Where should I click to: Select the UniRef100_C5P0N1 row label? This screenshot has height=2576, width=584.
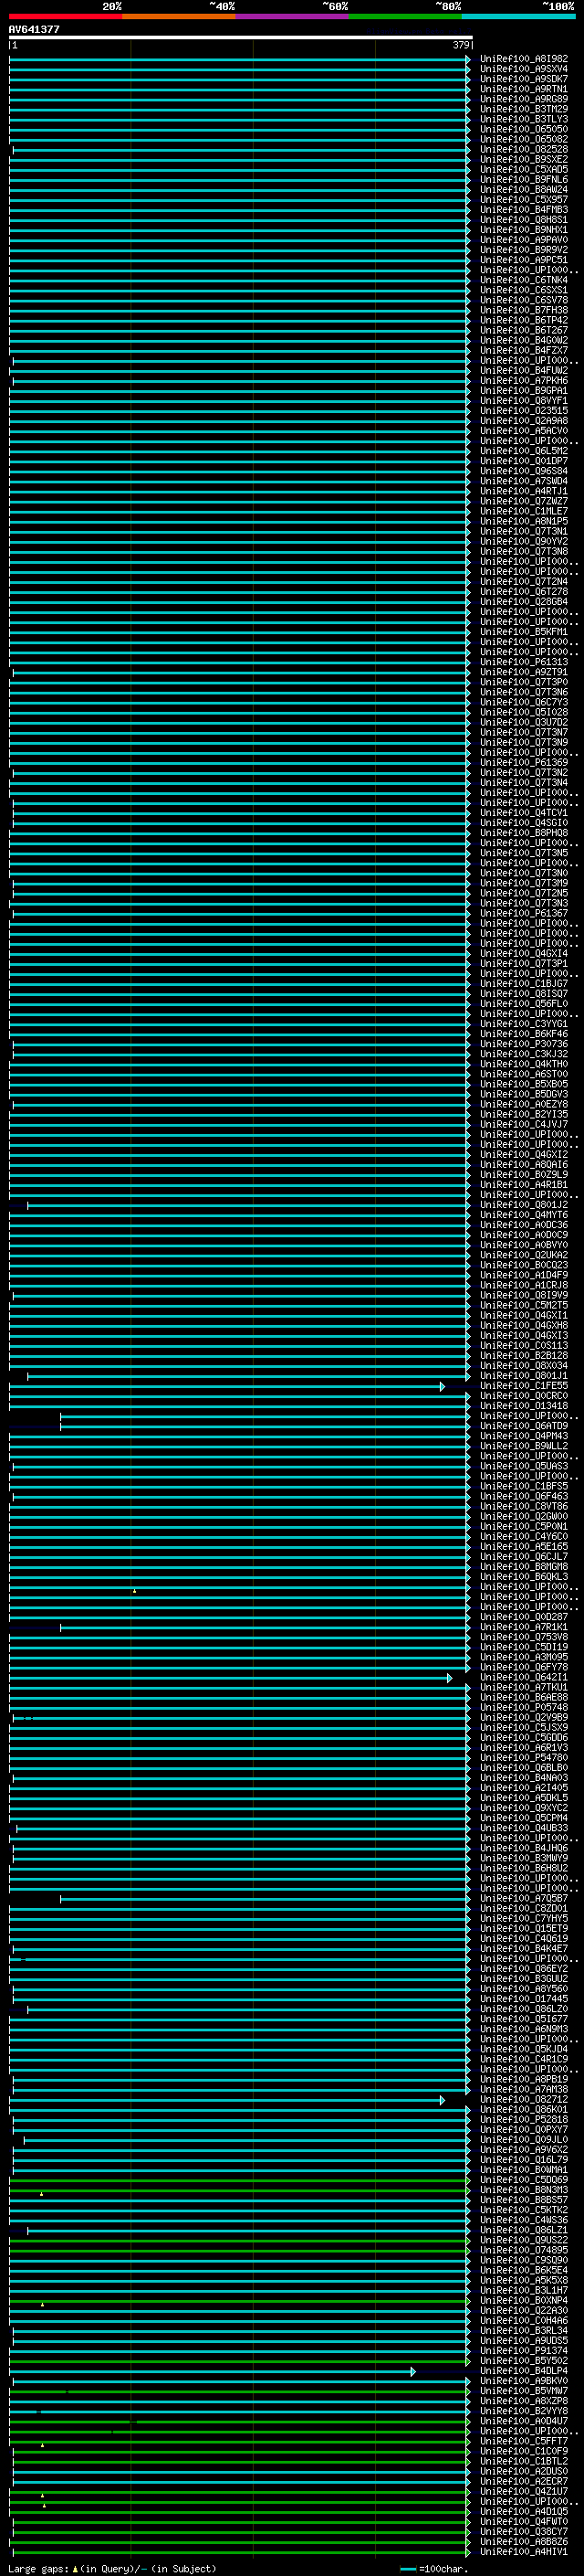tap(524, 1526)
